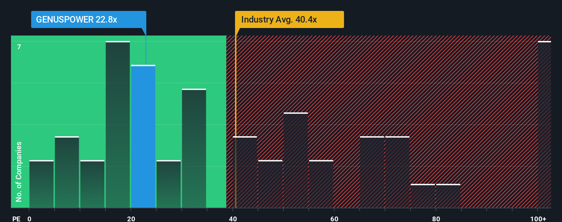This screenshot has width=562, height=222.
Task: Click the first bar at PE 0-5
Action: click(x=41, y=184)
